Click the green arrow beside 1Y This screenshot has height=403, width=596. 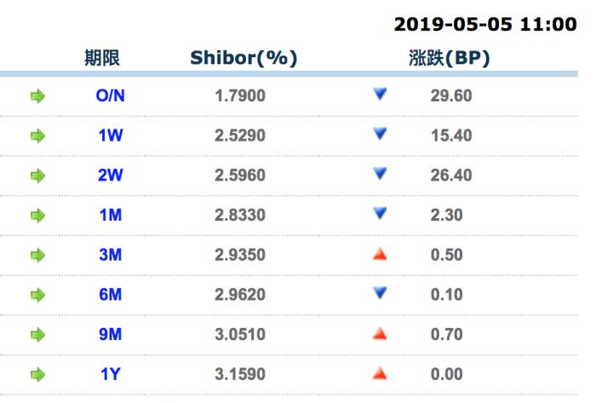click(37, 374)
